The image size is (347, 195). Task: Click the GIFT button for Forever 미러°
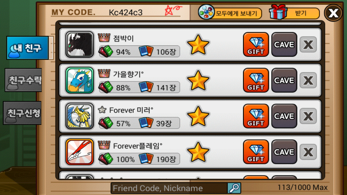pos(256,116)
